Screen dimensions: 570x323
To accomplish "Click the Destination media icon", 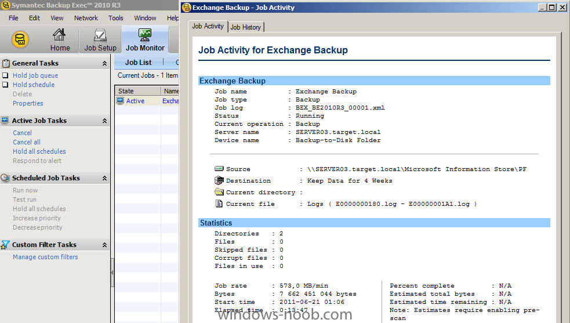I will click(219, 180).
